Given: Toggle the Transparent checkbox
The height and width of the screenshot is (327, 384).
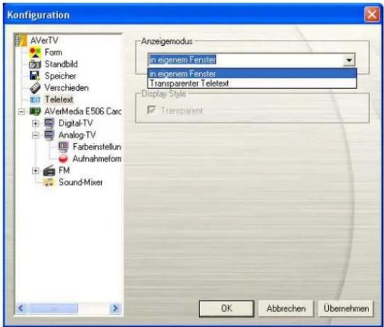Looking at the screenshot, I should pos(151,110).
